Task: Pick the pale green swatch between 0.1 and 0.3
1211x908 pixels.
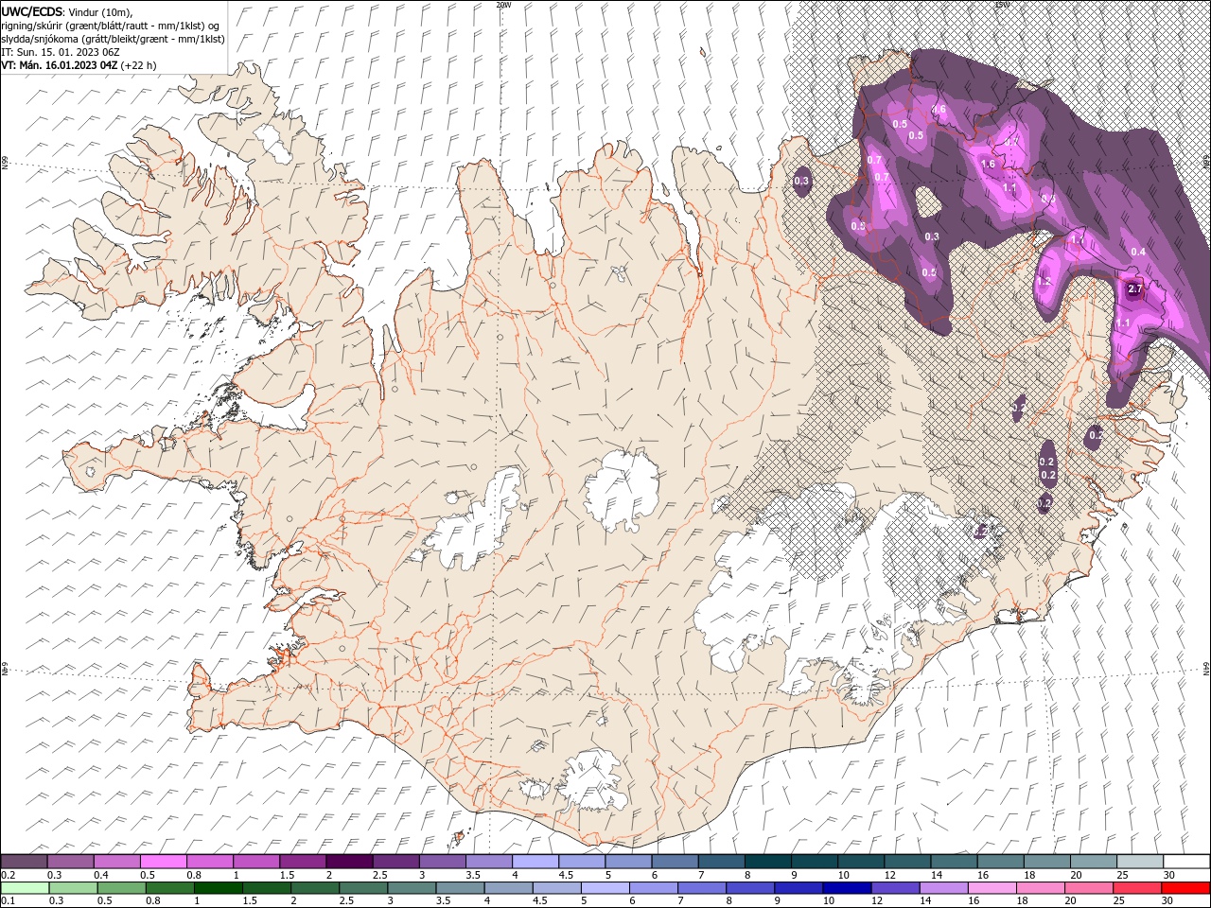Action: tap(24, 888)
